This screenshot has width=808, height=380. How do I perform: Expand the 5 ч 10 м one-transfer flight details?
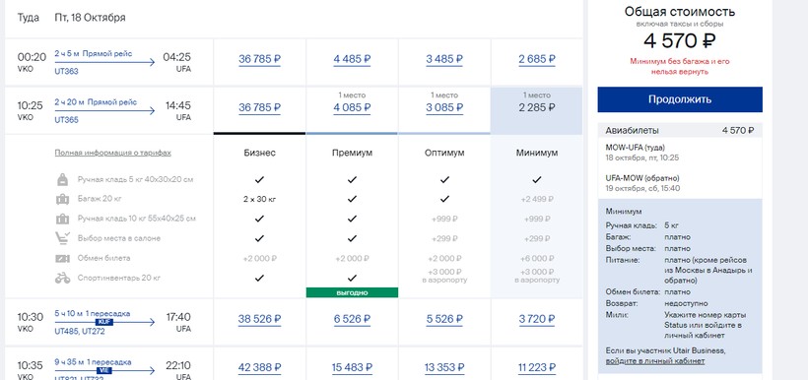point(104,322)
